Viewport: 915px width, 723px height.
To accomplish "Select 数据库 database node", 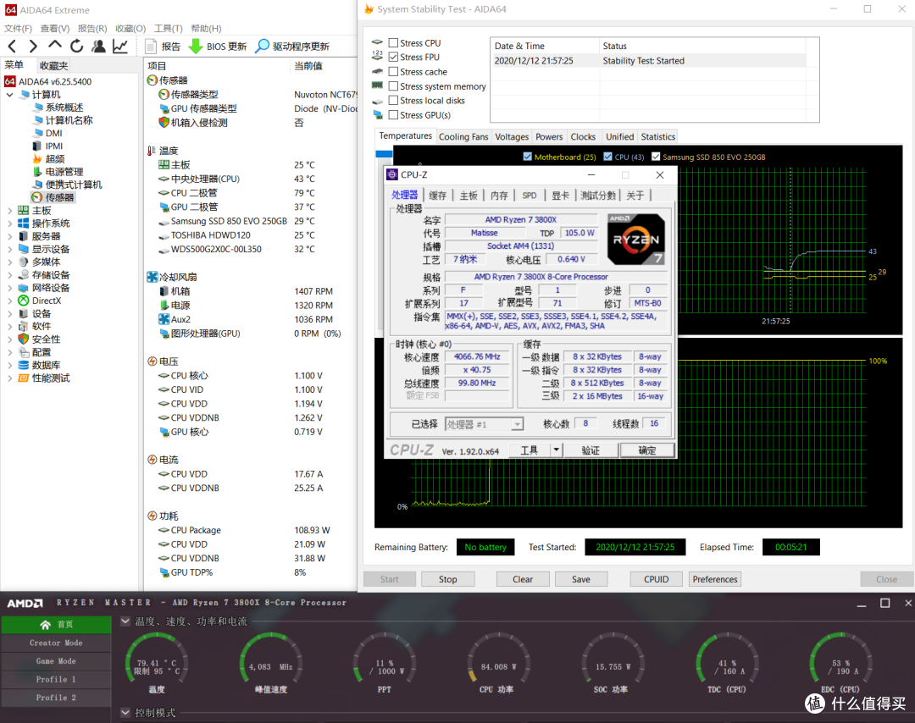I will [x=46, y=365].
